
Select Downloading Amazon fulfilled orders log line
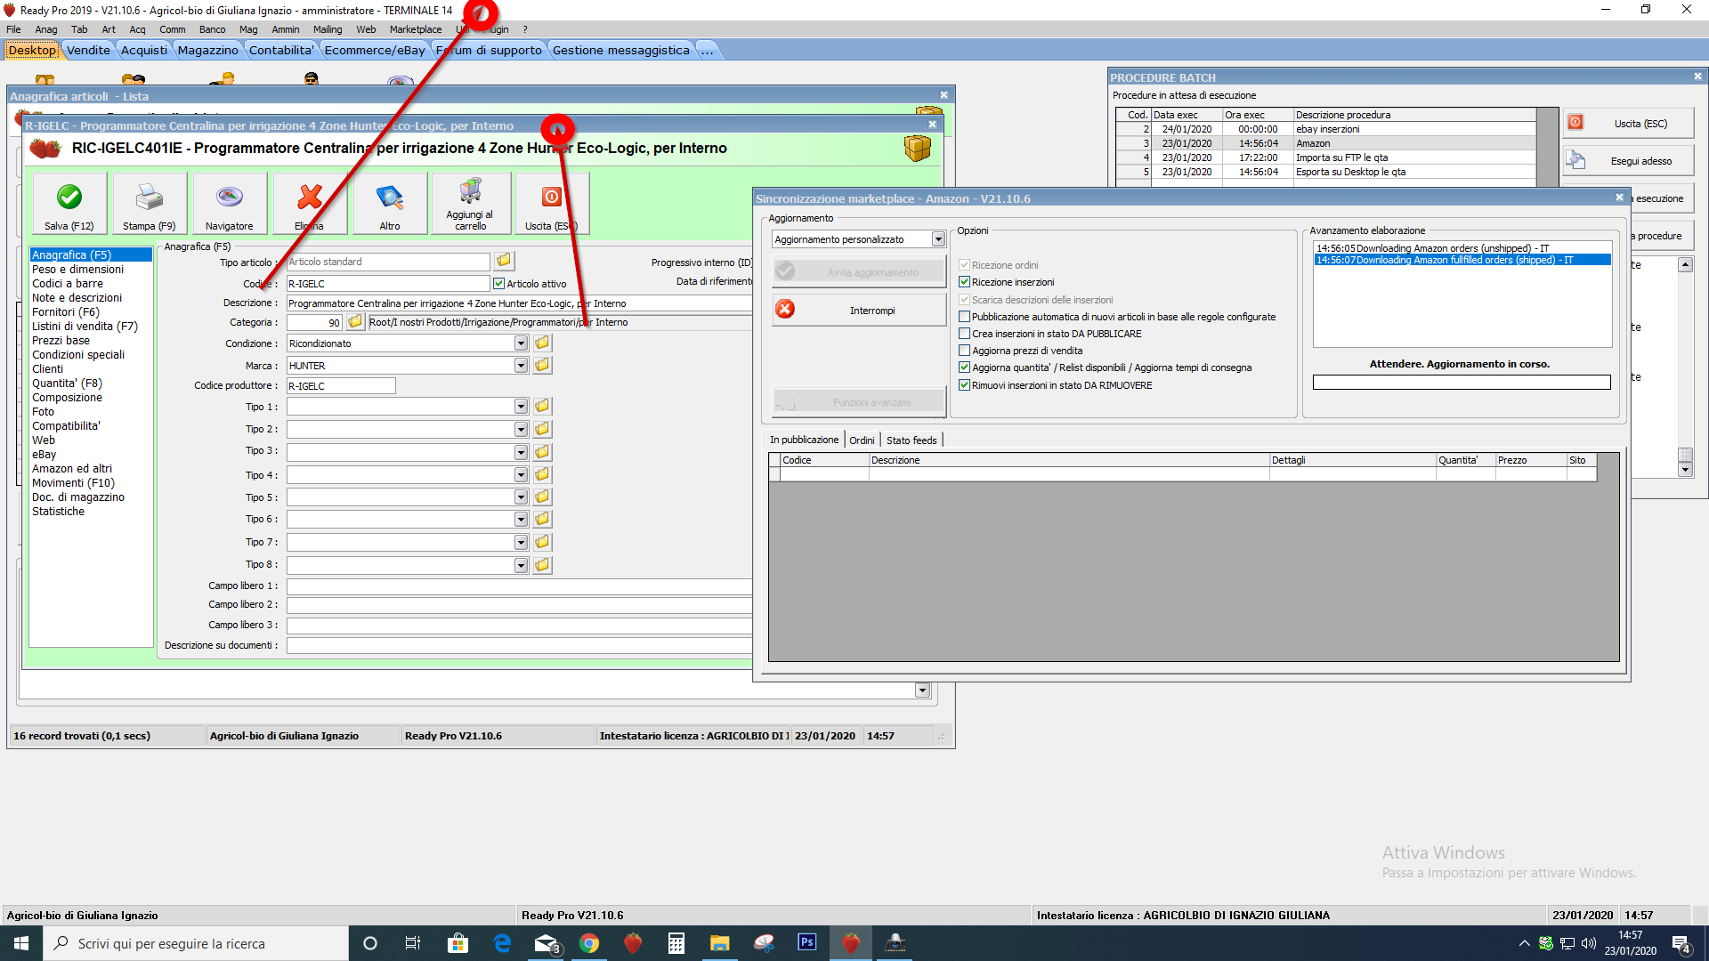[x=1462, y=260]
